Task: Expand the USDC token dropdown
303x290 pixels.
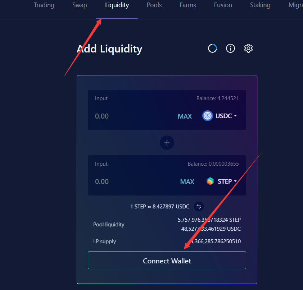Action: 226,116
